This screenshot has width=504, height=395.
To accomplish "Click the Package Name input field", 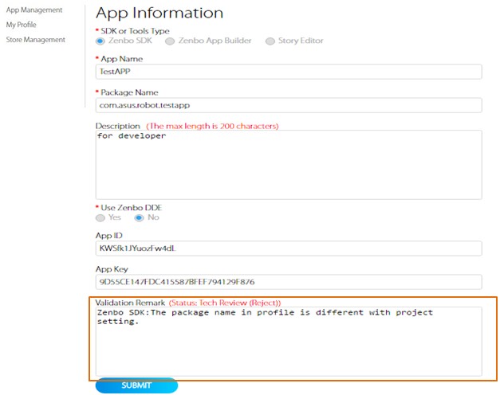I will pyautogui.click(x=289, y=105).
